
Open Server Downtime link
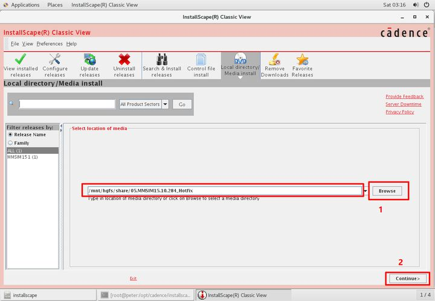pyautogui.click(x=404, y=104)
